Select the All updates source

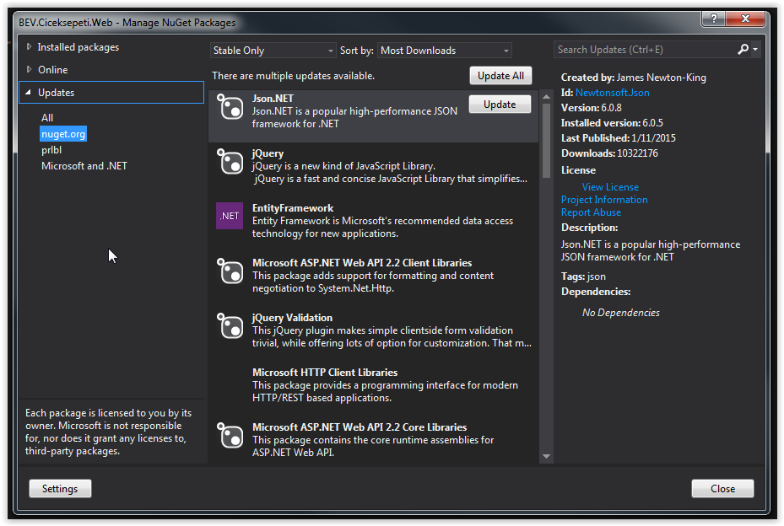coord(47,118)
